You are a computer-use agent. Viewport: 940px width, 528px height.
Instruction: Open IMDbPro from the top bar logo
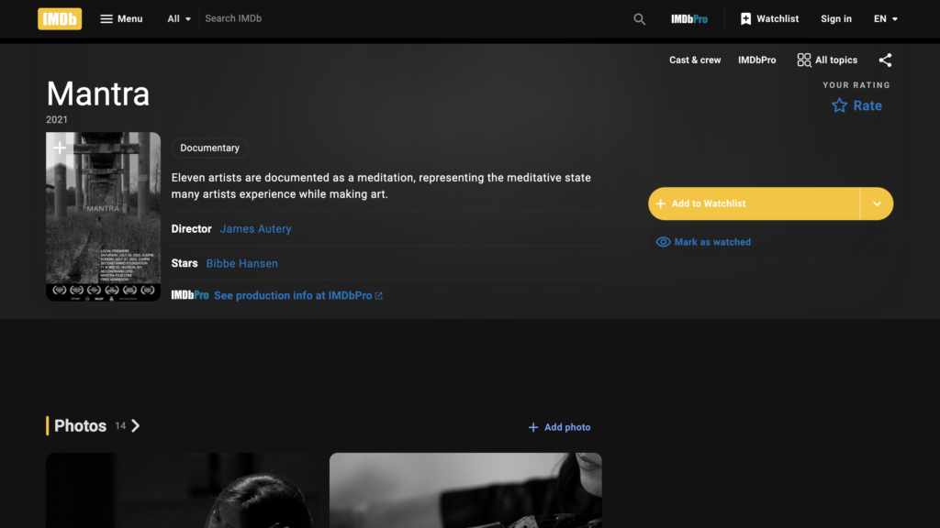click(689, 18)
